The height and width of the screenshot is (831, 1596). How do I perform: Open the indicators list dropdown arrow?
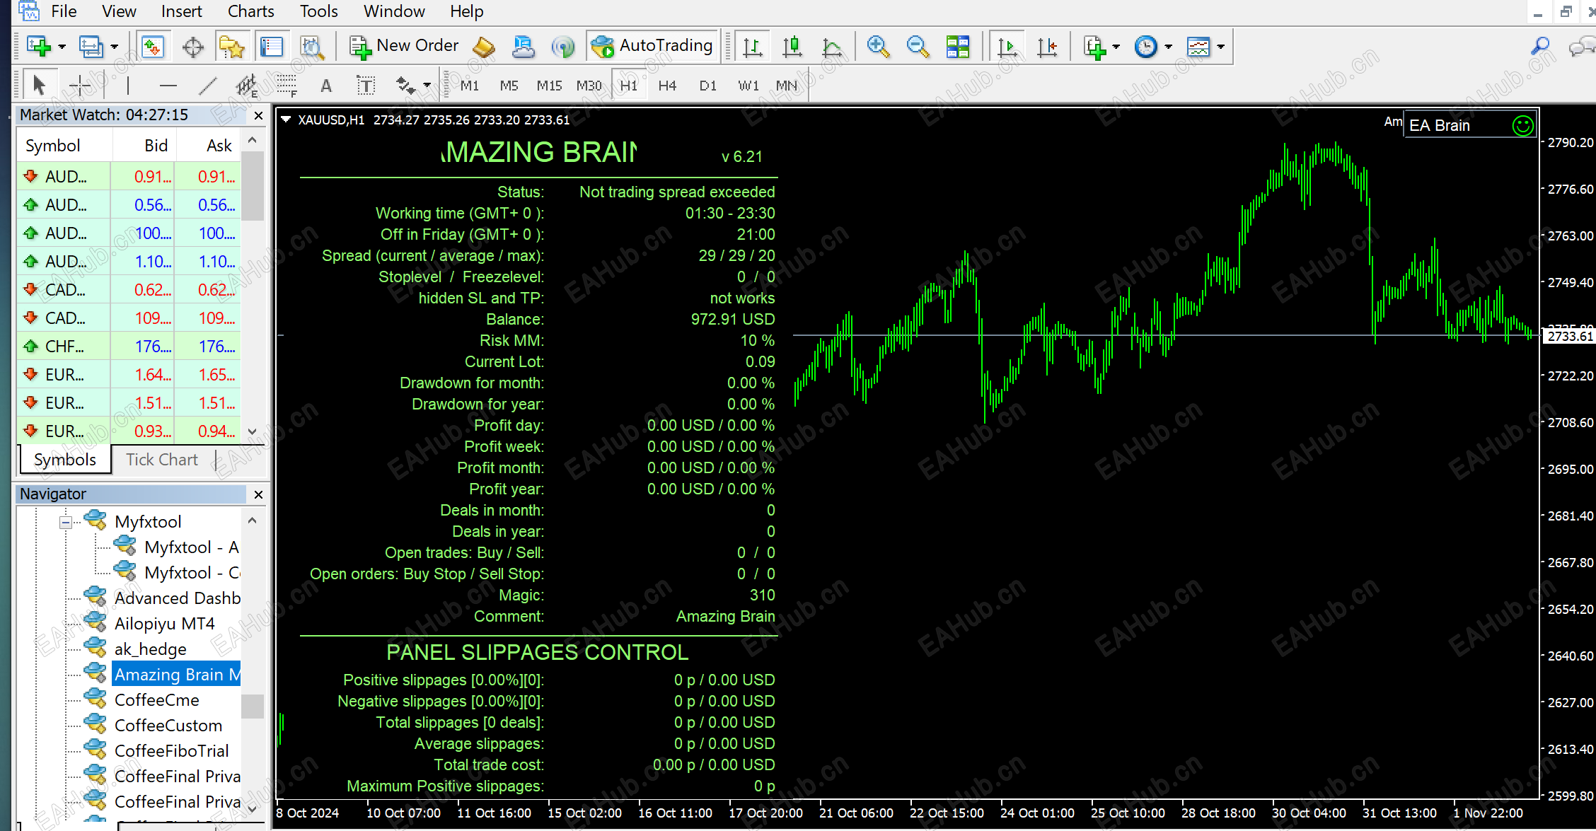pyautogui.click(x=1116, y=47)
